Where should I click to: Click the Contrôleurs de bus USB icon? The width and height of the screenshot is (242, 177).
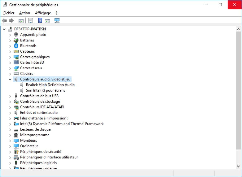point(16,96)
